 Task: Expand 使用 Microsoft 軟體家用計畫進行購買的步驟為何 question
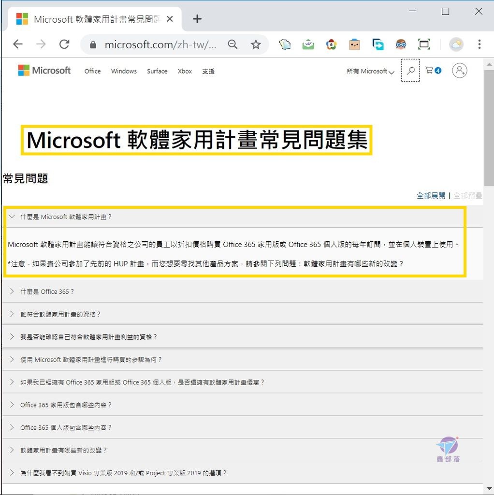click(x=243, y=360)
